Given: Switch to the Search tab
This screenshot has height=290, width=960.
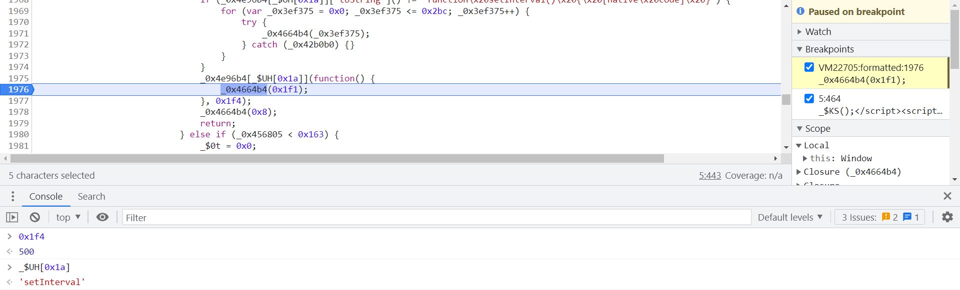Looking at the screenshot, I should [91, 196].
